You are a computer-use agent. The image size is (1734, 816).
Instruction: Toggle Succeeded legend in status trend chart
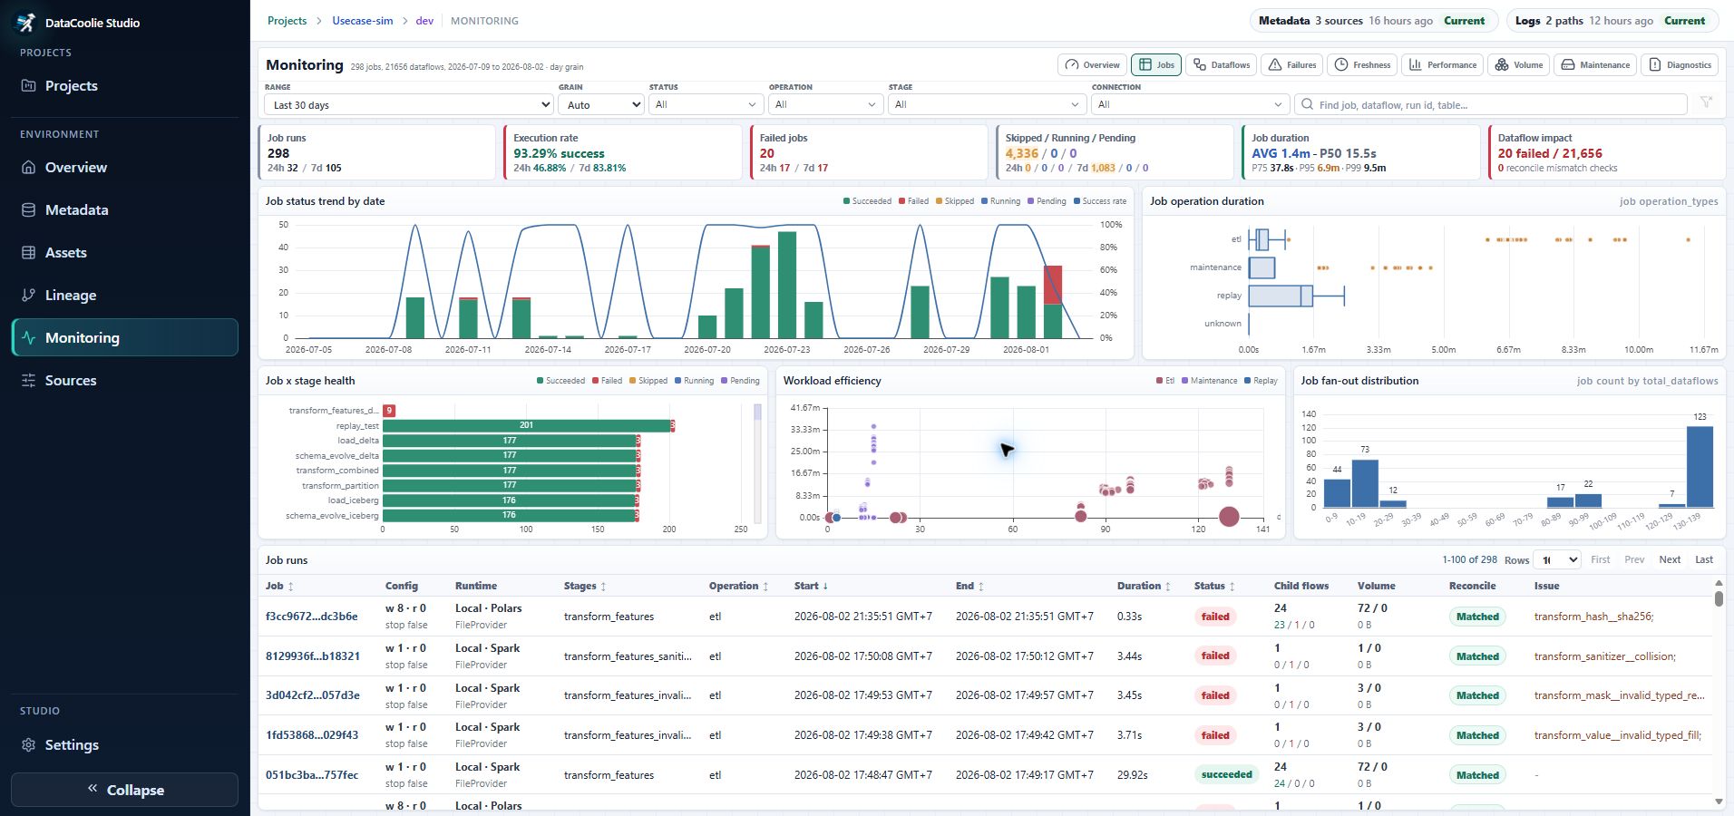867,201
